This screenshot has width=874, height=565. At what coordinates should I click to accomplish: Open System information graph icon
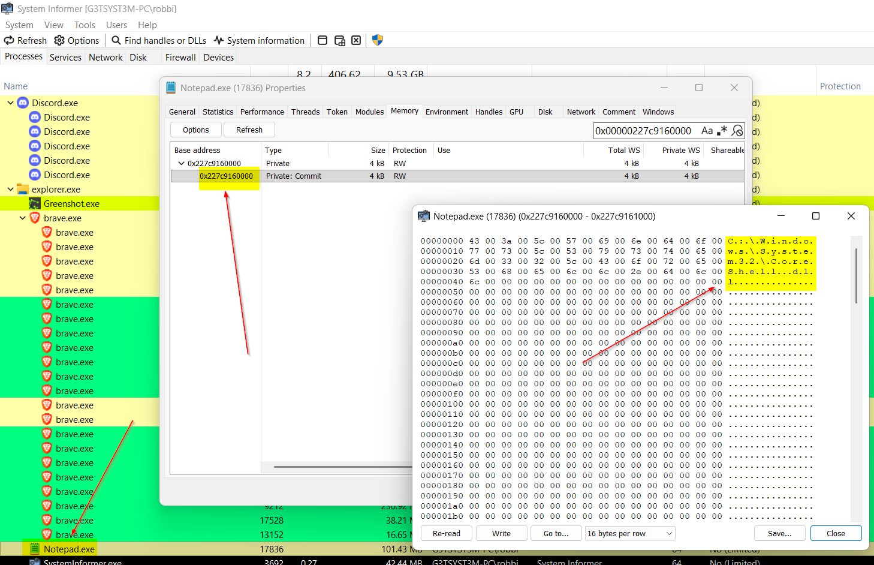[219, 40]
